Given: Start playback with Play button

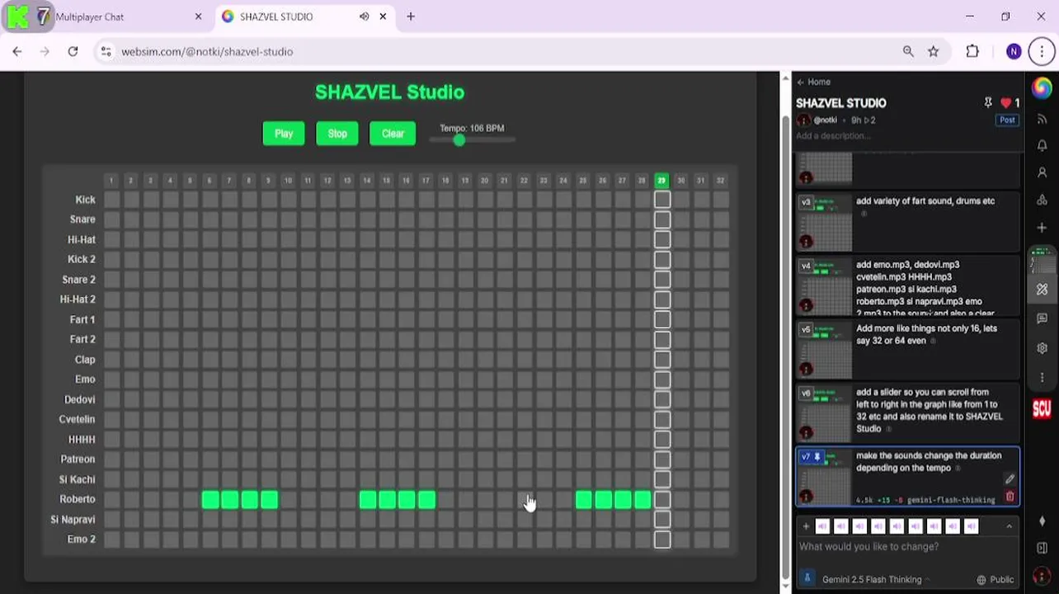Looking at the screenshot, I should (284, 134).
